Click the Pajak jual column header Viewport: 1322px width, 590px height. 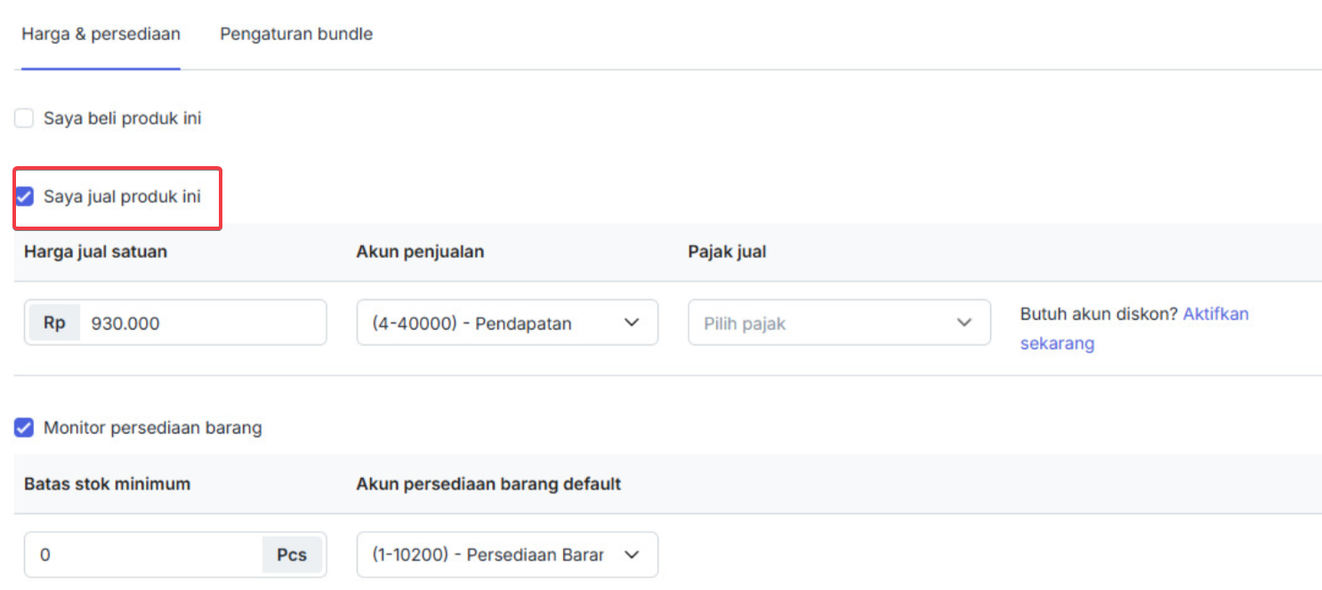pyautogui.click(x=727, y=251)
